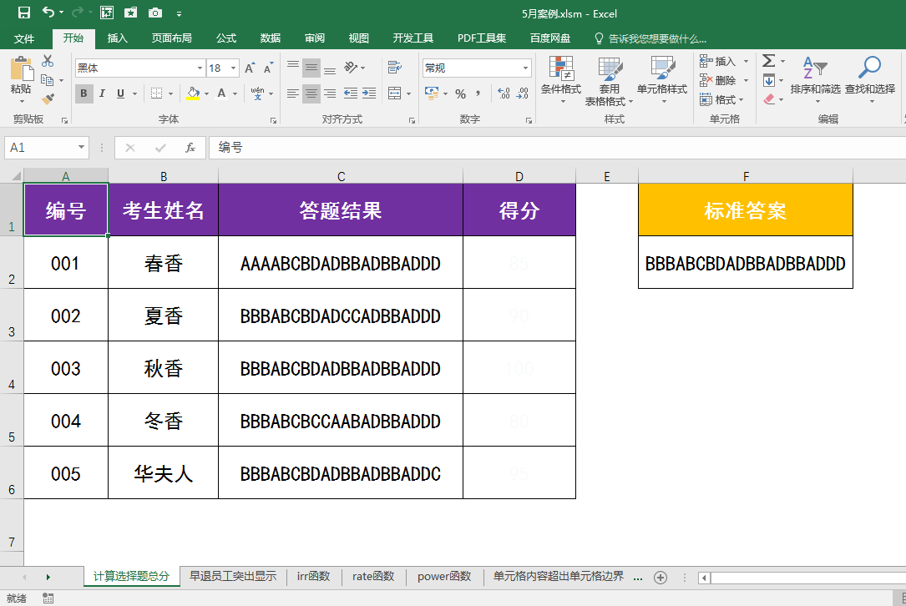The image size is (906, 606).
Task: Click the AutoSum sigma icon
Action: pos(768,61)
